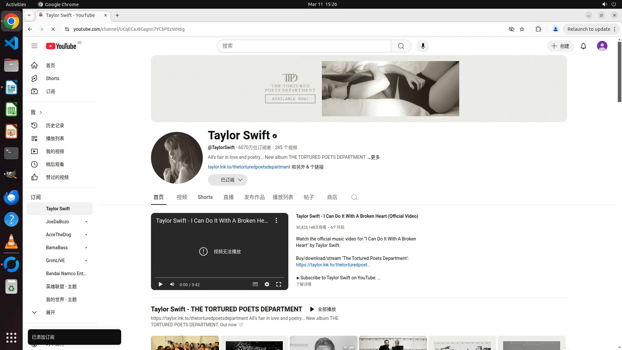Click the search magnifier button

click(x=401, y=46)
